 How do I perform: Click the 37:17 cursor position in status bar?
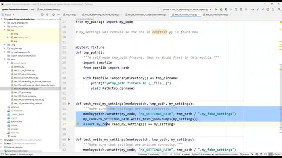click(x=164, y=154)
